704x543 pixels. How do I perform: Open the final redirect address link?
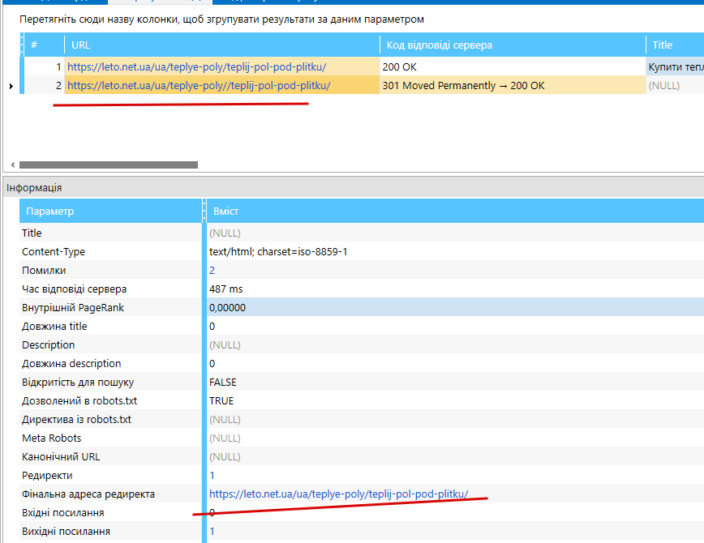pyautogui.click(x=338, y=494)
